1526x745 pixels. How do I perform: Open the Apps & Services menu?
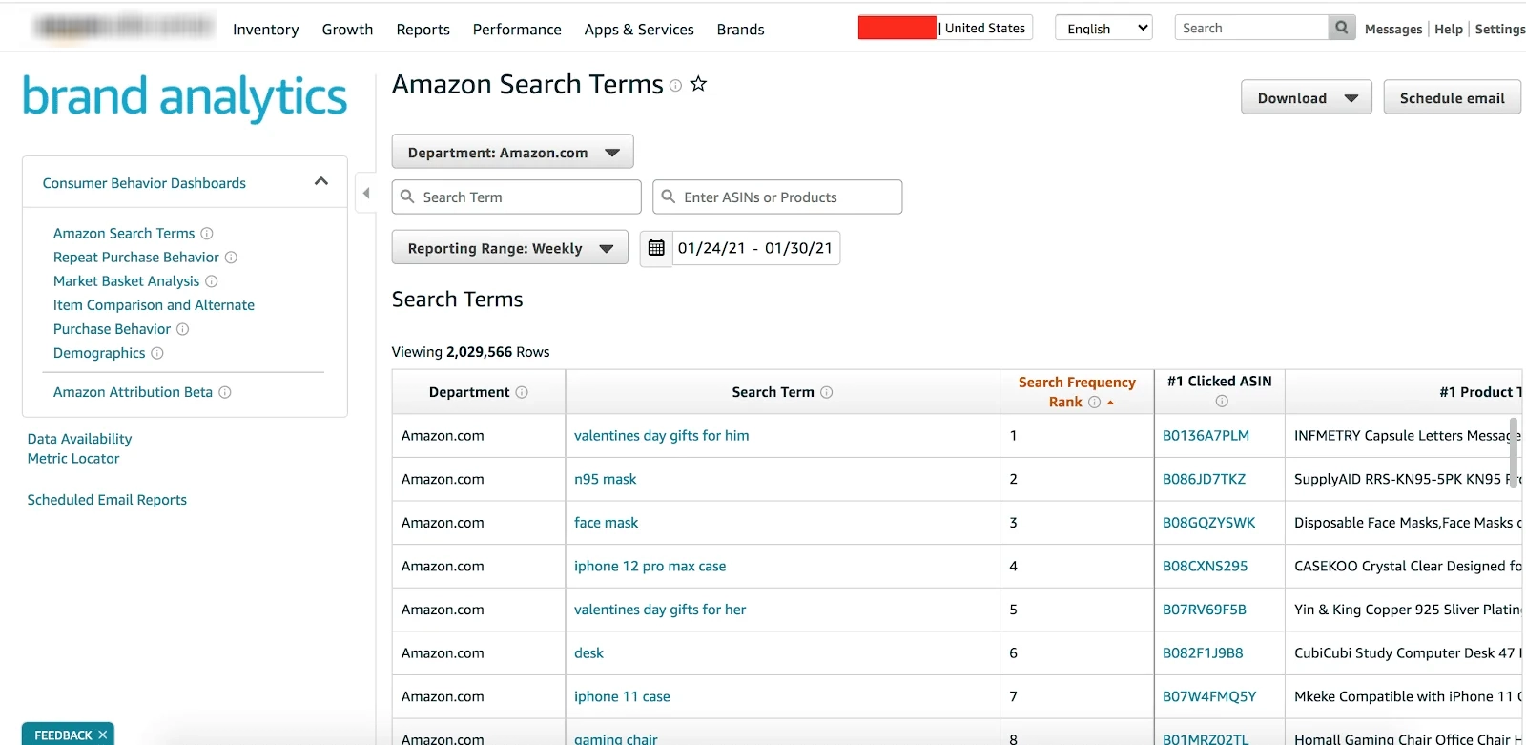639,30
